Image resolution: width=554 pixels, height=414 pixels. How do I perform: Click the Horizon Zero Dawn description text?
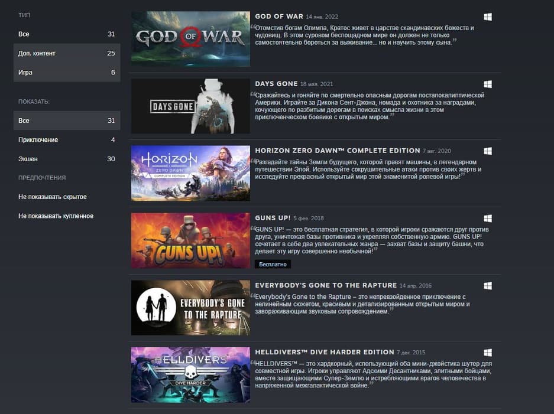[x=367, y=169]
